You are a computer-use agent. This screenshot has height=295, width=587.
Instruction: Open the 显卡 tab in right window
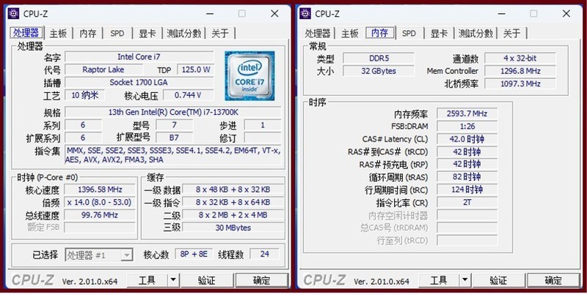pos(439,33)
